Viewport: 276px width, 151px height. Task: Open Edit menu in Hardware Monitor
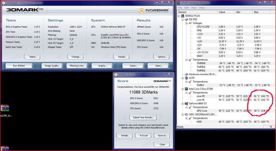point(187,8)
